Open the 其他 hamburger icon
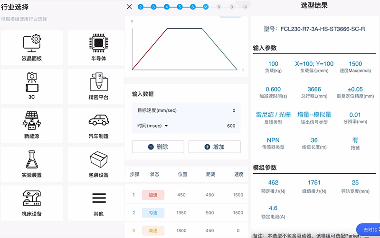The image size is (380, 238). click(99, 198)
